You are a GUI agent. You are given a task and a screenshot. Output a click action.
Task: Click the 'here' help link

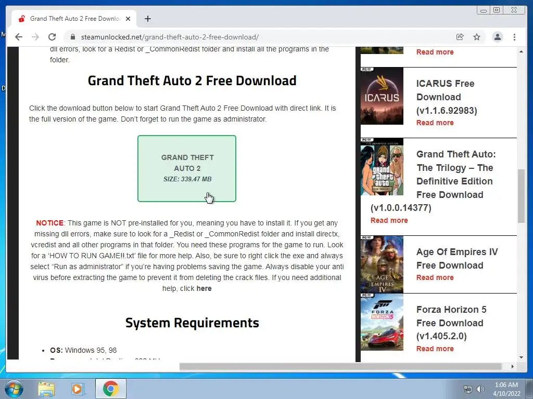(x=204, y=288)
